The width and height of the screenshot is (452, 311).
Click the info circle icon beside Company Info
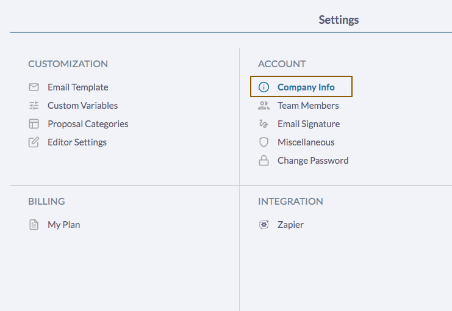(264, 87)
